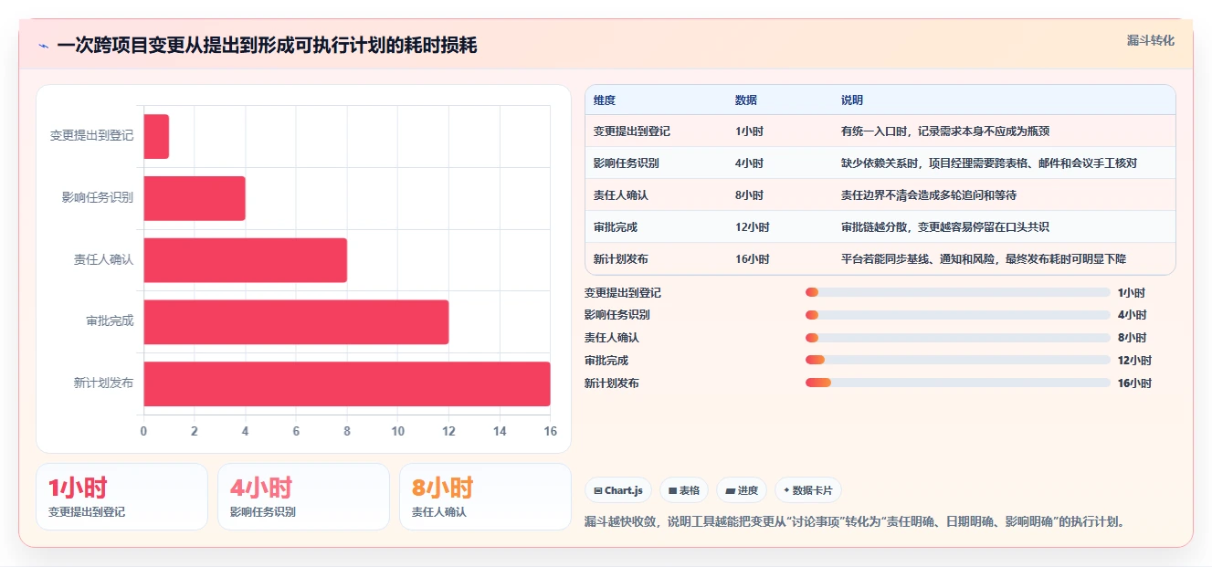Click the 变更提出到登记 bar in the chart

click(x=156, y=136)
